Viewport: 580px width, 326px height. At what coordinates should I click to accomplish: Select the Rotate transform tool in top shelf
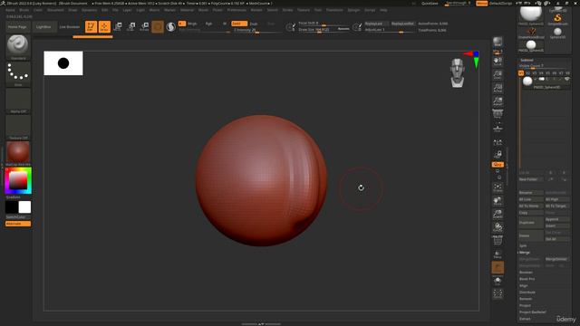(x=144, y=26)
